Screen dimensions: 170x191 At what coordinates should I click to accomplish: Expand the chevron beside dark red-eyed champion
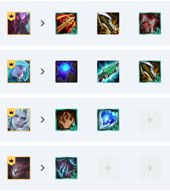tap(42, 168)
